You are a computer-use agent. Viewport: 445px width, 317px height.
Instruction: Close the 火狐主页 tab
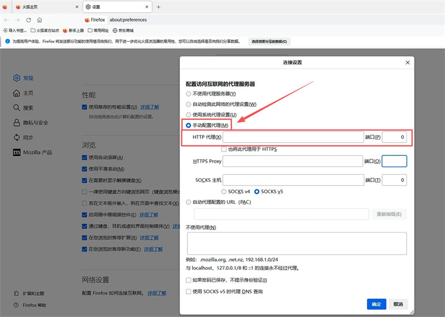point(77,7)
